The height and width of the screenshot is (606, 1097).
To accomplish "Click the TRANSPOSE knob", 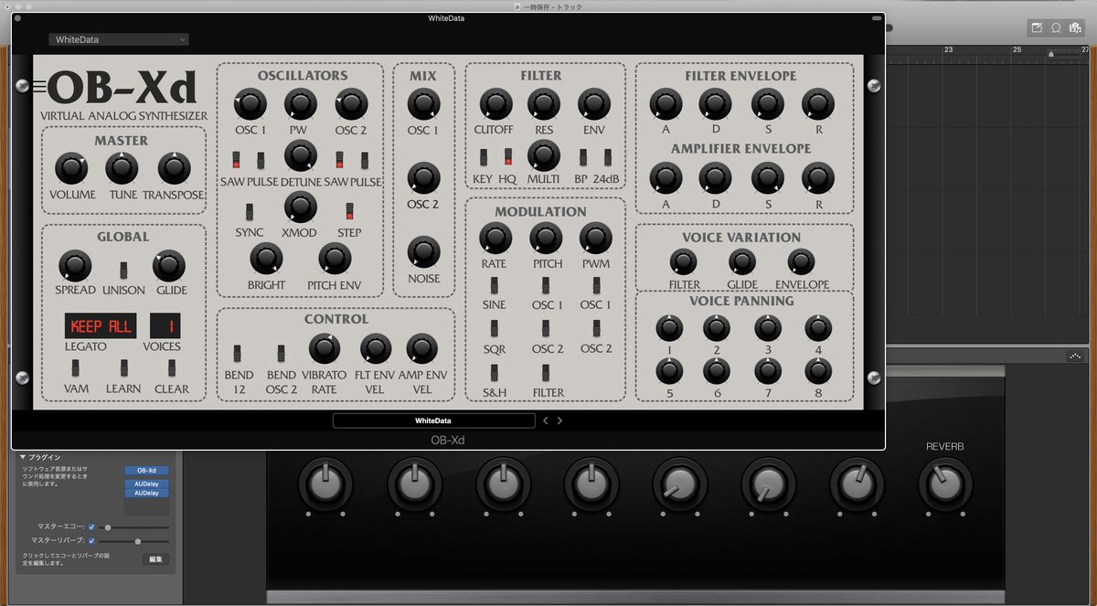I will click(x=174, y=169).
